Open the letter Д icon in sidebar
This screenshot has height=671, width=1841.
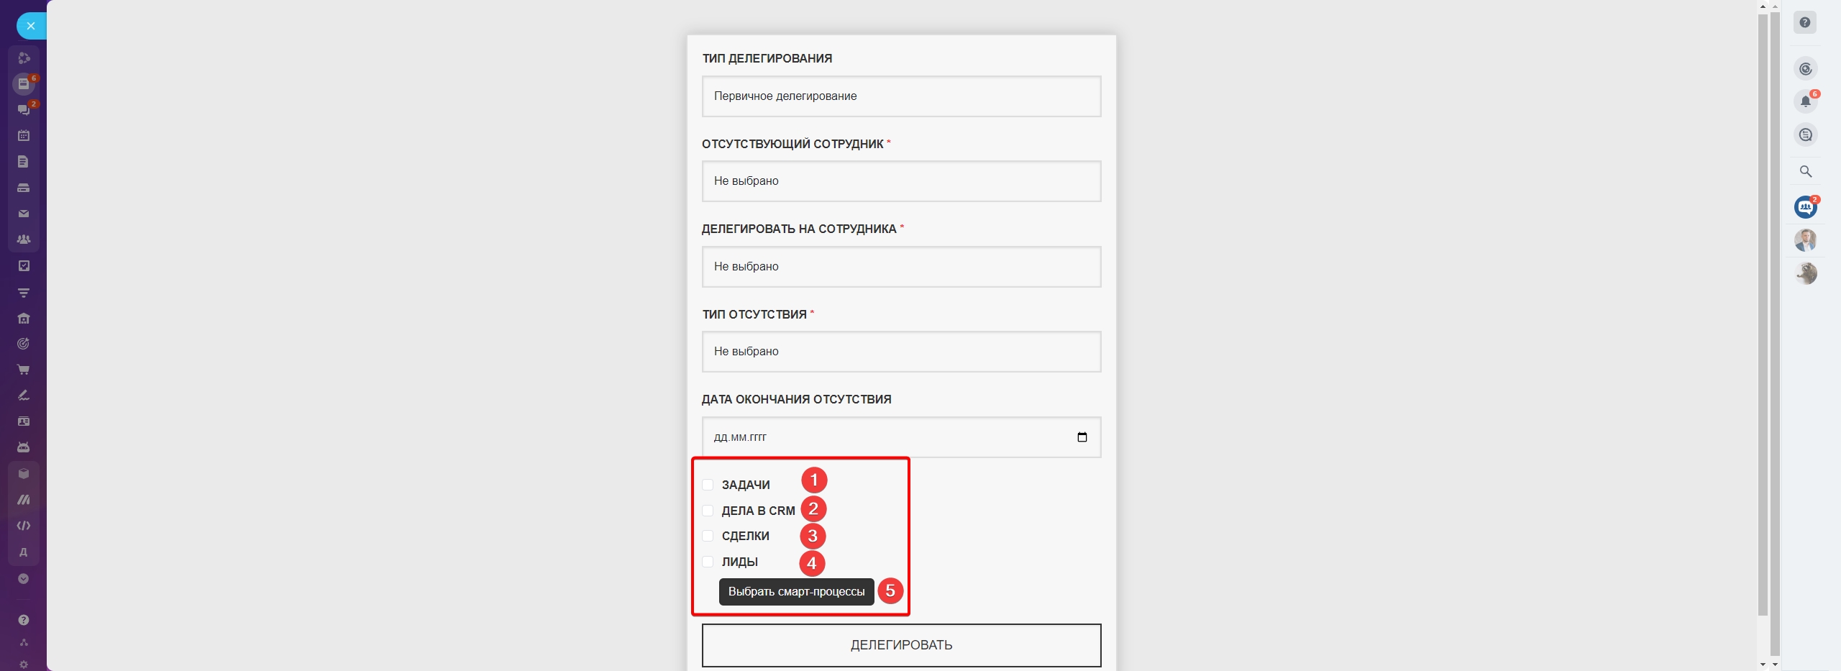[x=24, y=552]
